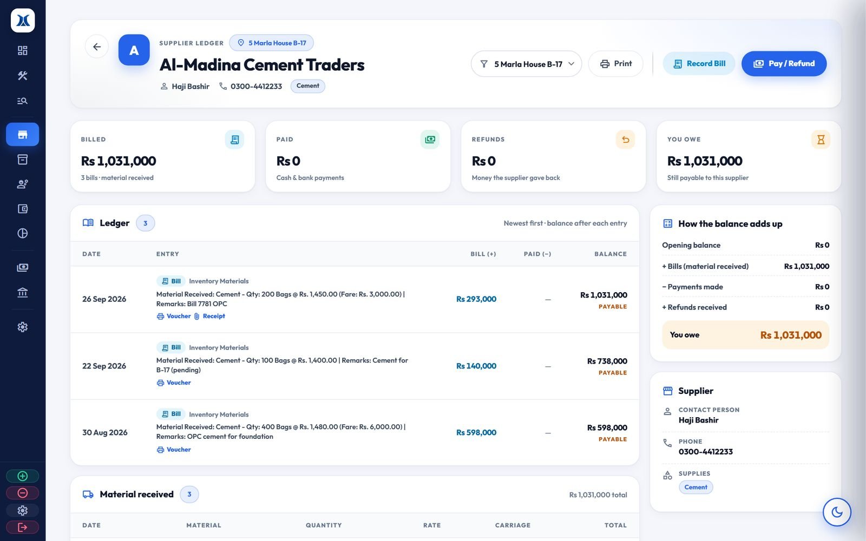Go back using the arrow button
Image resolution: width=866 pixels, height=541 pixels.
(x=97, y=47)
